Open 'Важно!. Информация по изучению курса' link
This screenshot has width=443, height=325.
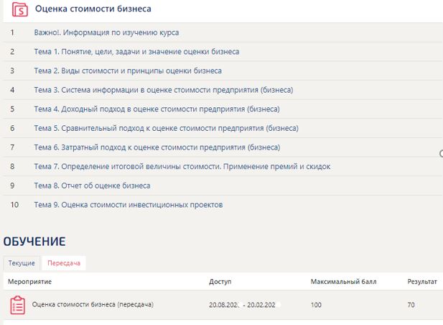click(x=106, y=33)
